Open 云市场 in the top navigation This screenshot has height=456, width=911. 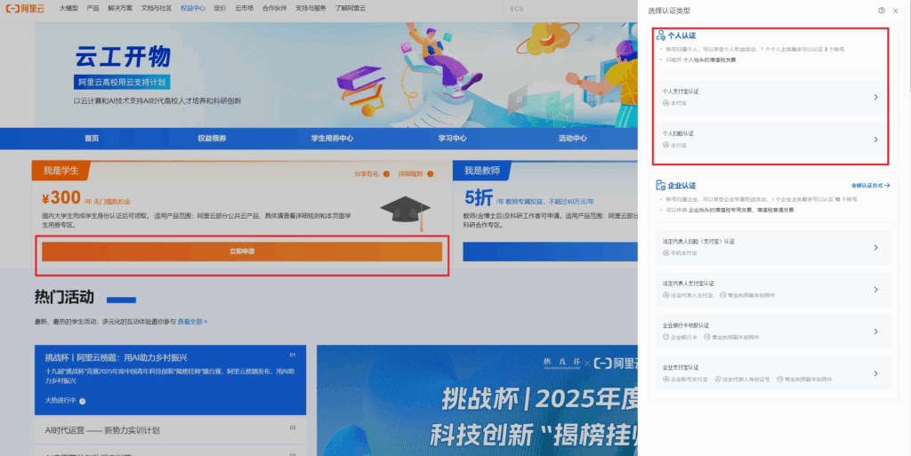pos(245,9)
